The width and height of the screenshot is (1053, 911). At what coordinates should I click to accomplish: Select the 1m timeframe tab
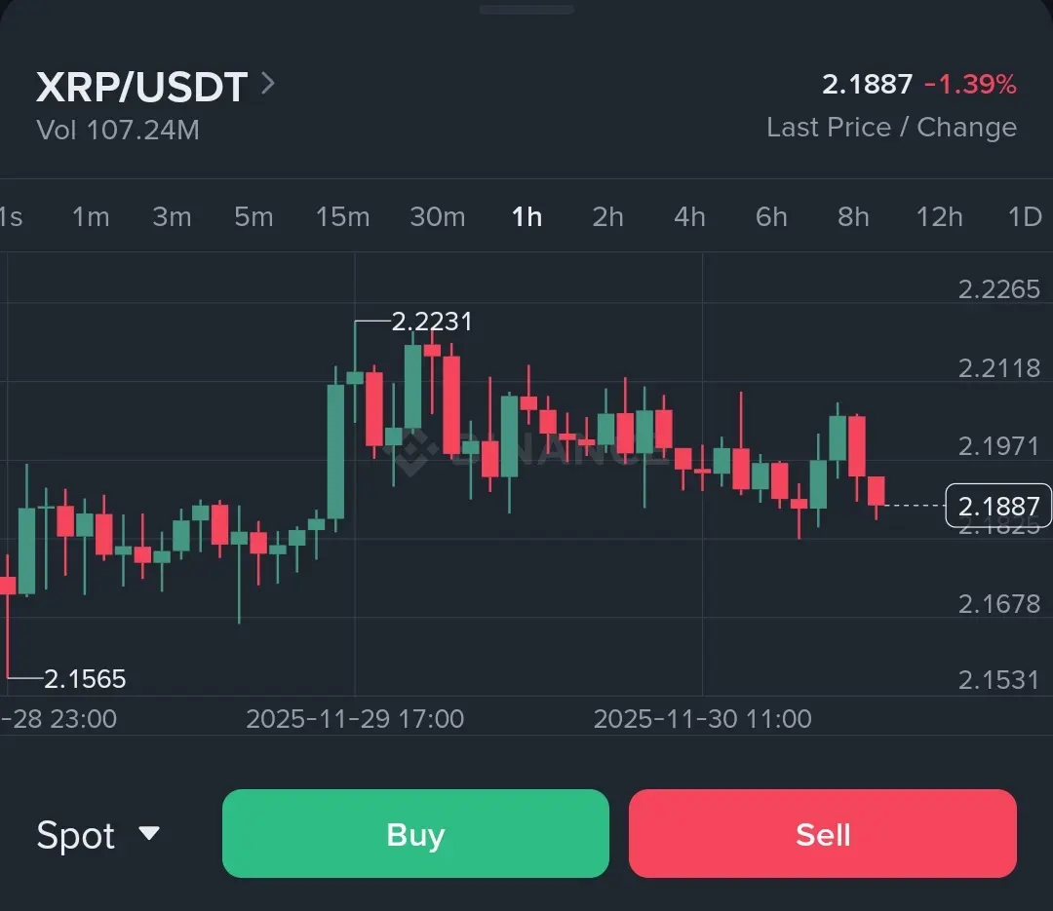pos(91,216)
